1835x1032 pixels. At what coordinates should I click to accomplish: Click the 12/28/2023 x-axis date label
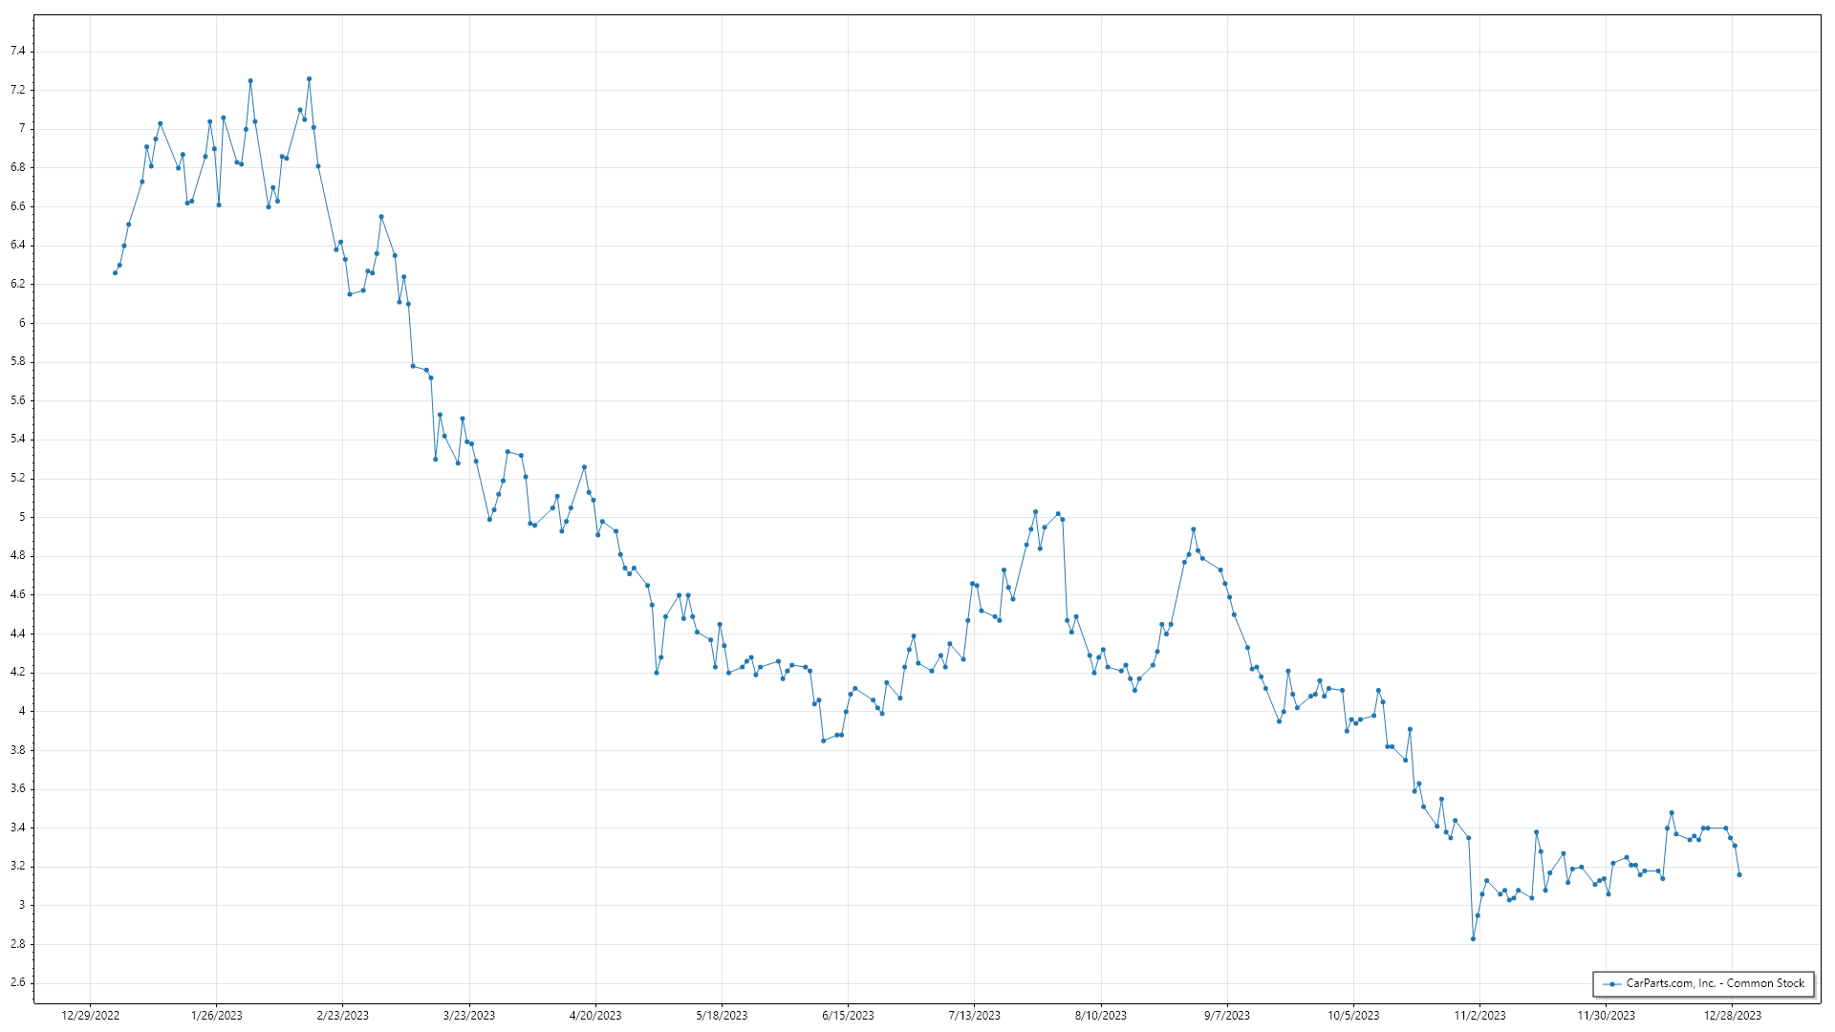pyautogui.click(x=1732, y=1016)
